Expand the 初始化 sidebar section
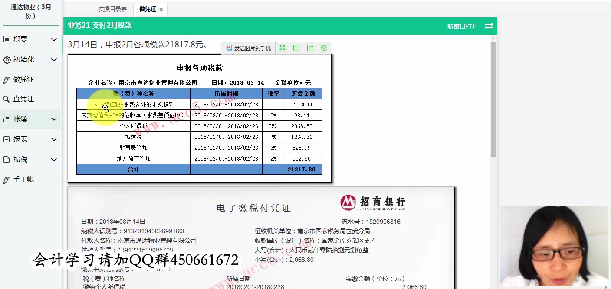611x289 pixels. click(x=54, y=59)
